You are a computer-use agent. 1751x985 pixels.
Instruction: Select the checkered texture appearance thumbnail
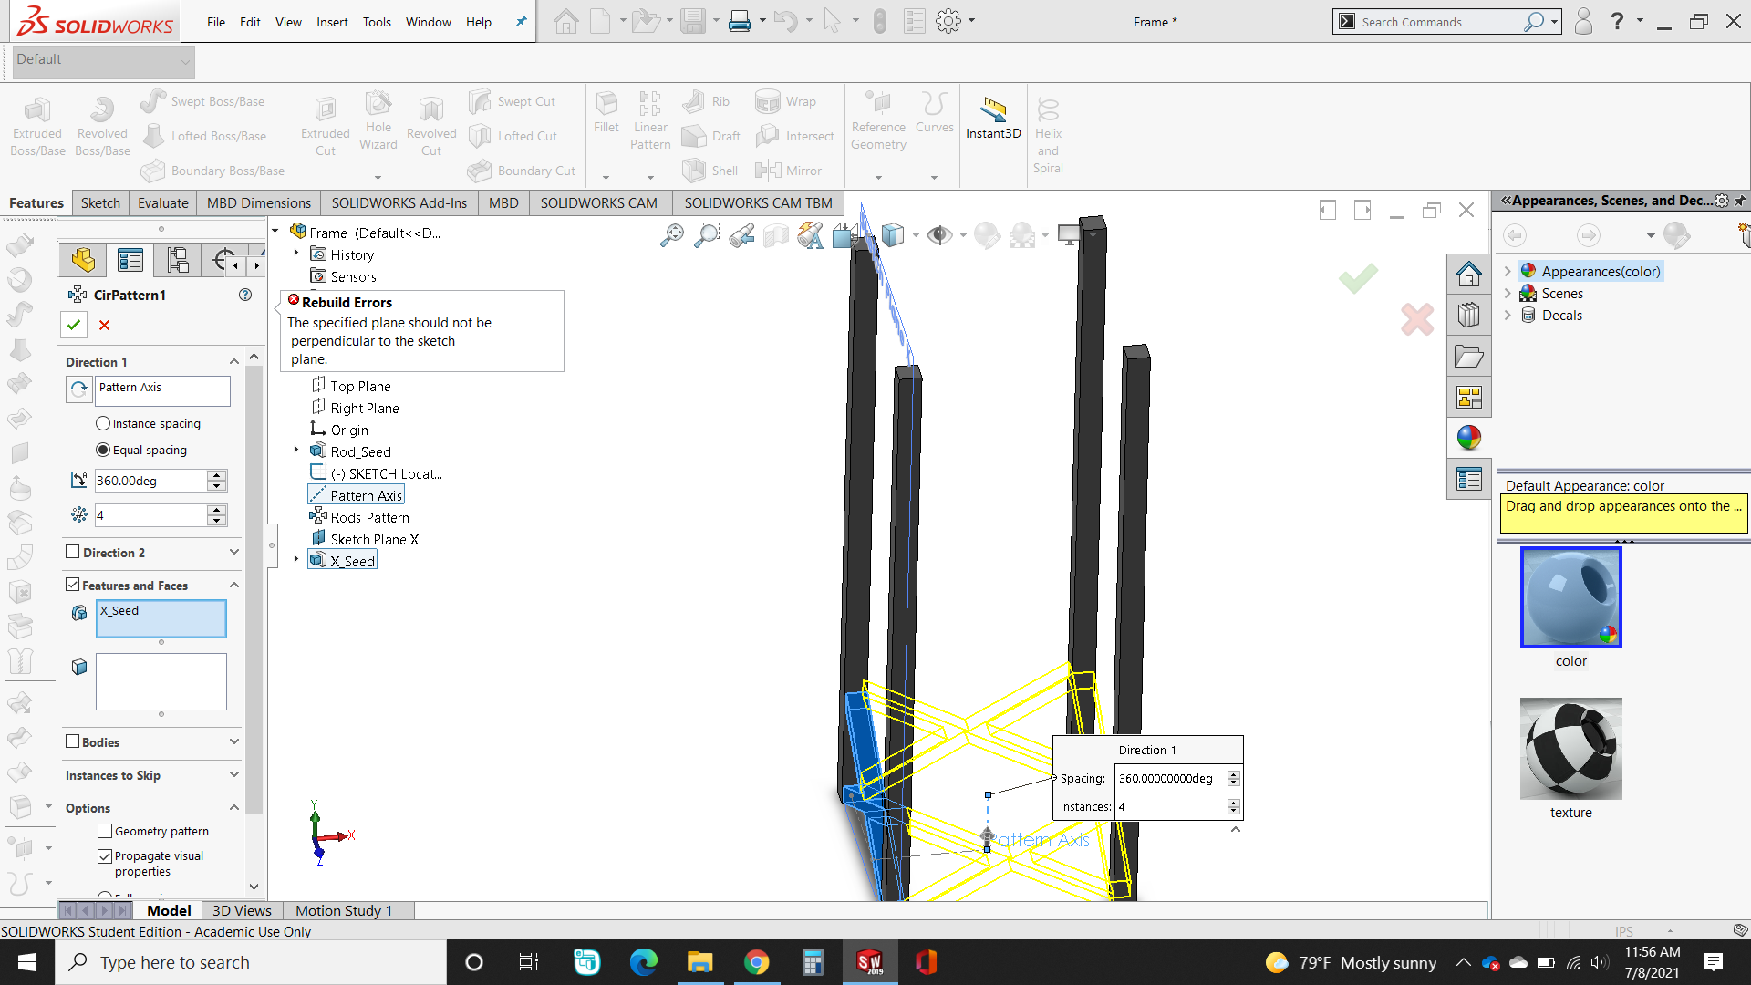pos(1570,749)
